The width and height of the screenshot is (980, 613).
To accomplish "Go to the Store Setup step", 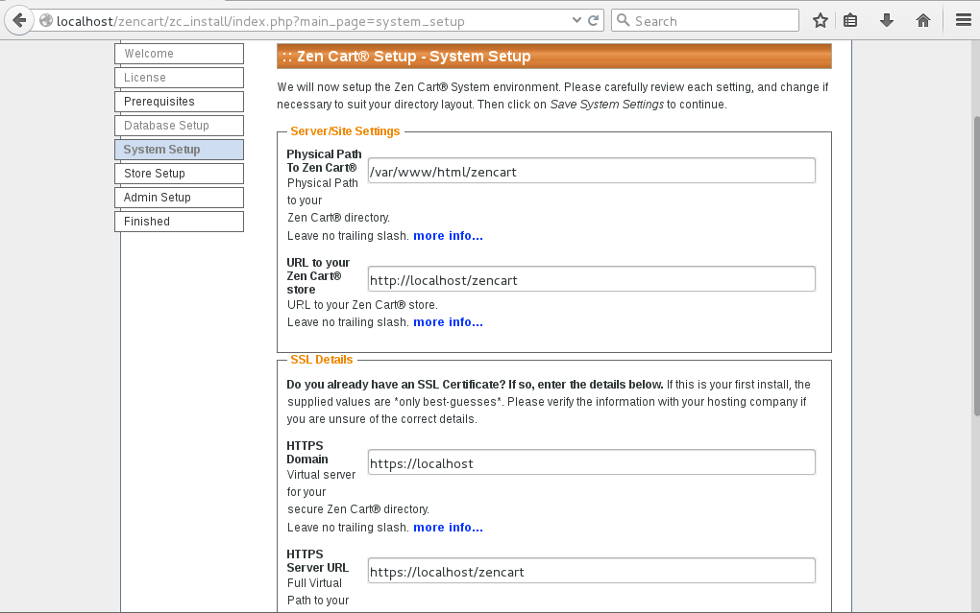I will [x=180, y=174].
